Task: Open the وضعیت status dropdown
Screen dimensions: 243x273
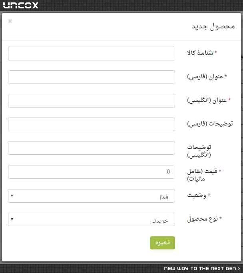Action: pyautogui.click(x=92, y=196)
